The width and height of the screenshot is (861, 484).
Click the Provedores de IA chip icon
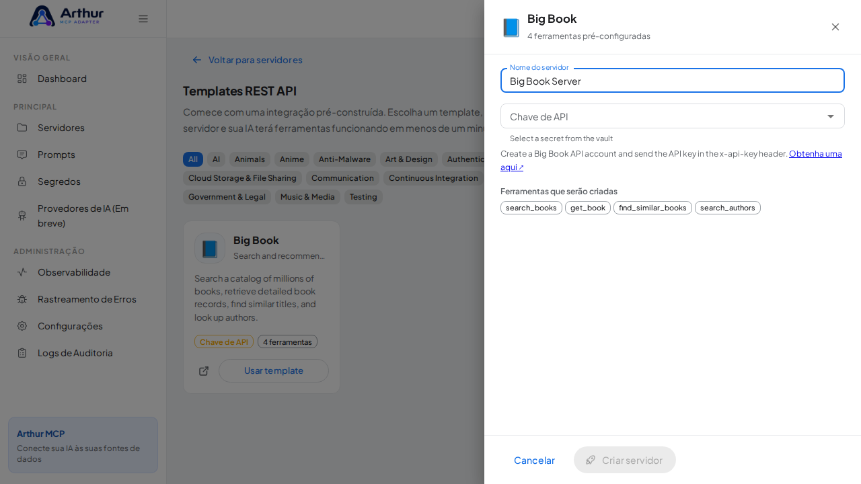coord(22,216)
